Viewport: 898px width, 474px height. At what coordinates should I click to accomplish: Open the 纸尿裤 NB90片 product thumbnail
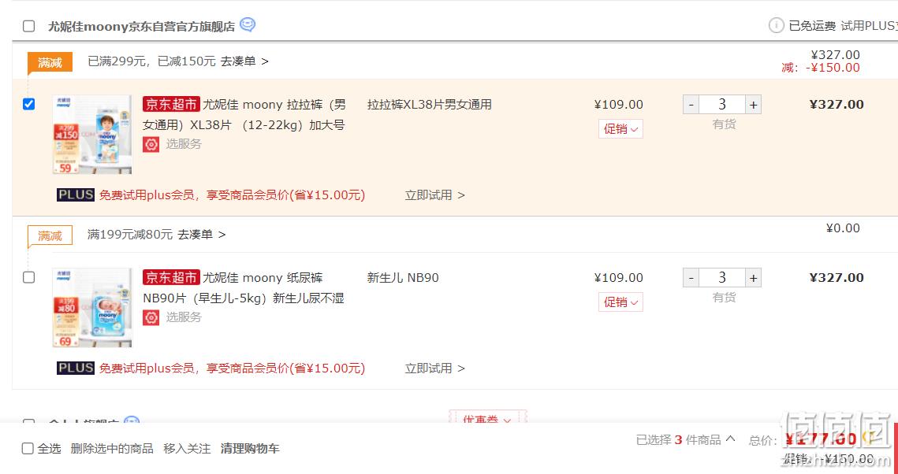(92, 308)
